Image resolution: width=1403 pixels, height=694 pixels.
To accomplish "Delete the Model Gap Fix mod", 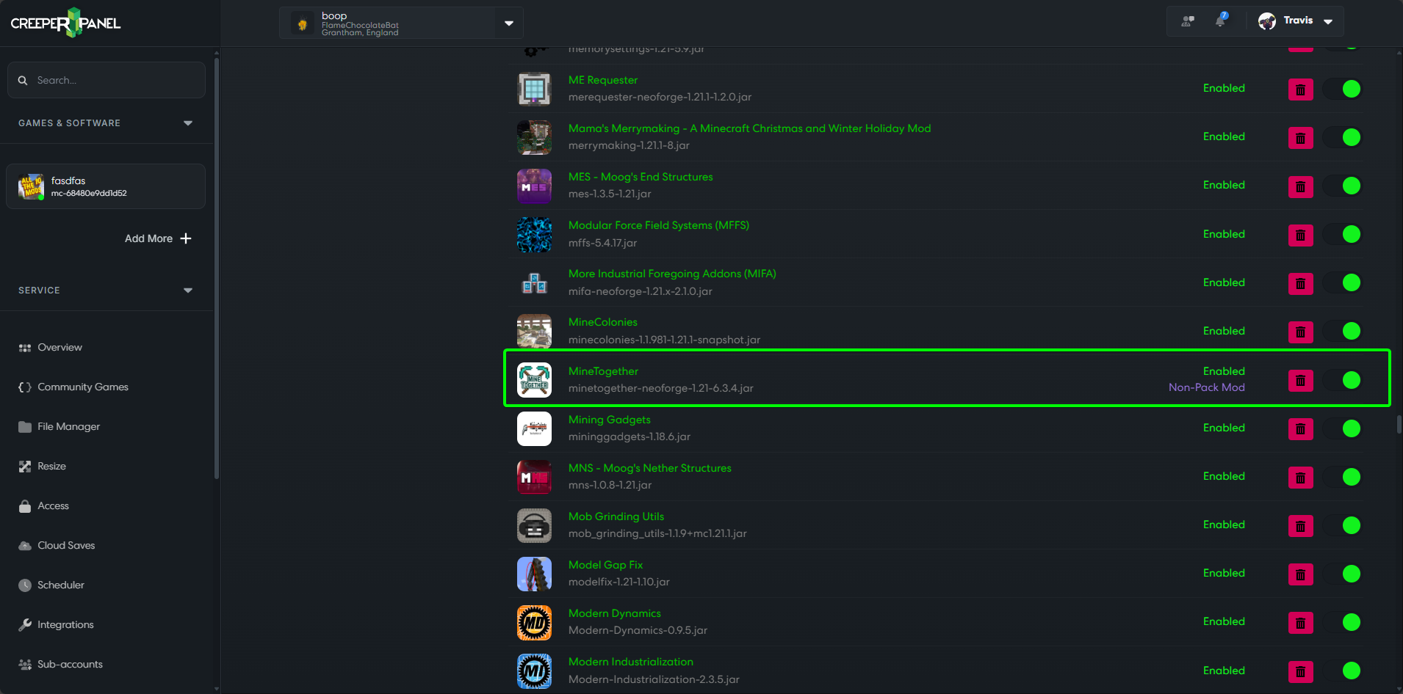I will (1300, 574).
